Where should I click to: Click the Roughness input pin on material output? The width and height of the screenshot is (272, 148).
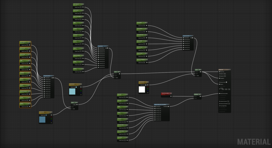coord(220,78)
